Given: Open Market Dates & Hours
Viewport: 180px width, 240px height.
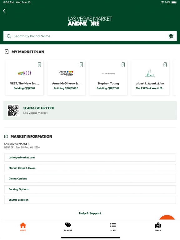Looking at the screenshot, I should click(90, 168).
